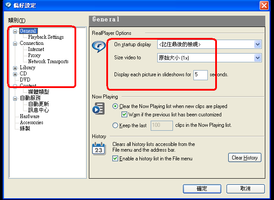Click the 取消 (Cancel) button
The height and width of the screenshot is (200, 274).
[246, 189]
